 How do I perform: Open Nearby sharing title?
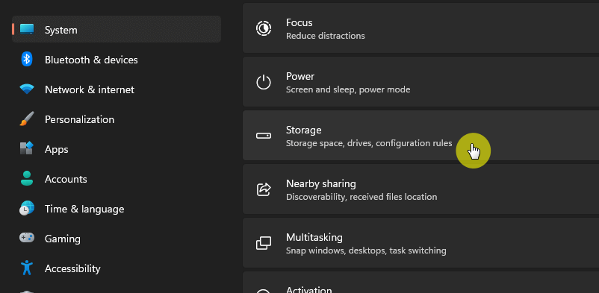tap(321, 184)
